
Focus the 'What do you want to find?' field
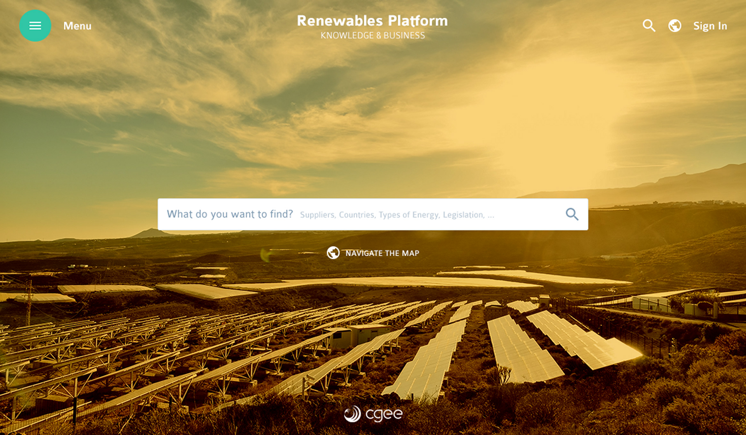pos(230,214)
